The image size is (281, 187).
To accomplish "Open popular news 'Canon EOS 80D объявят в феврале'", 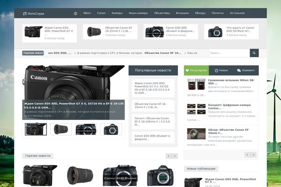I will point(153,137).
